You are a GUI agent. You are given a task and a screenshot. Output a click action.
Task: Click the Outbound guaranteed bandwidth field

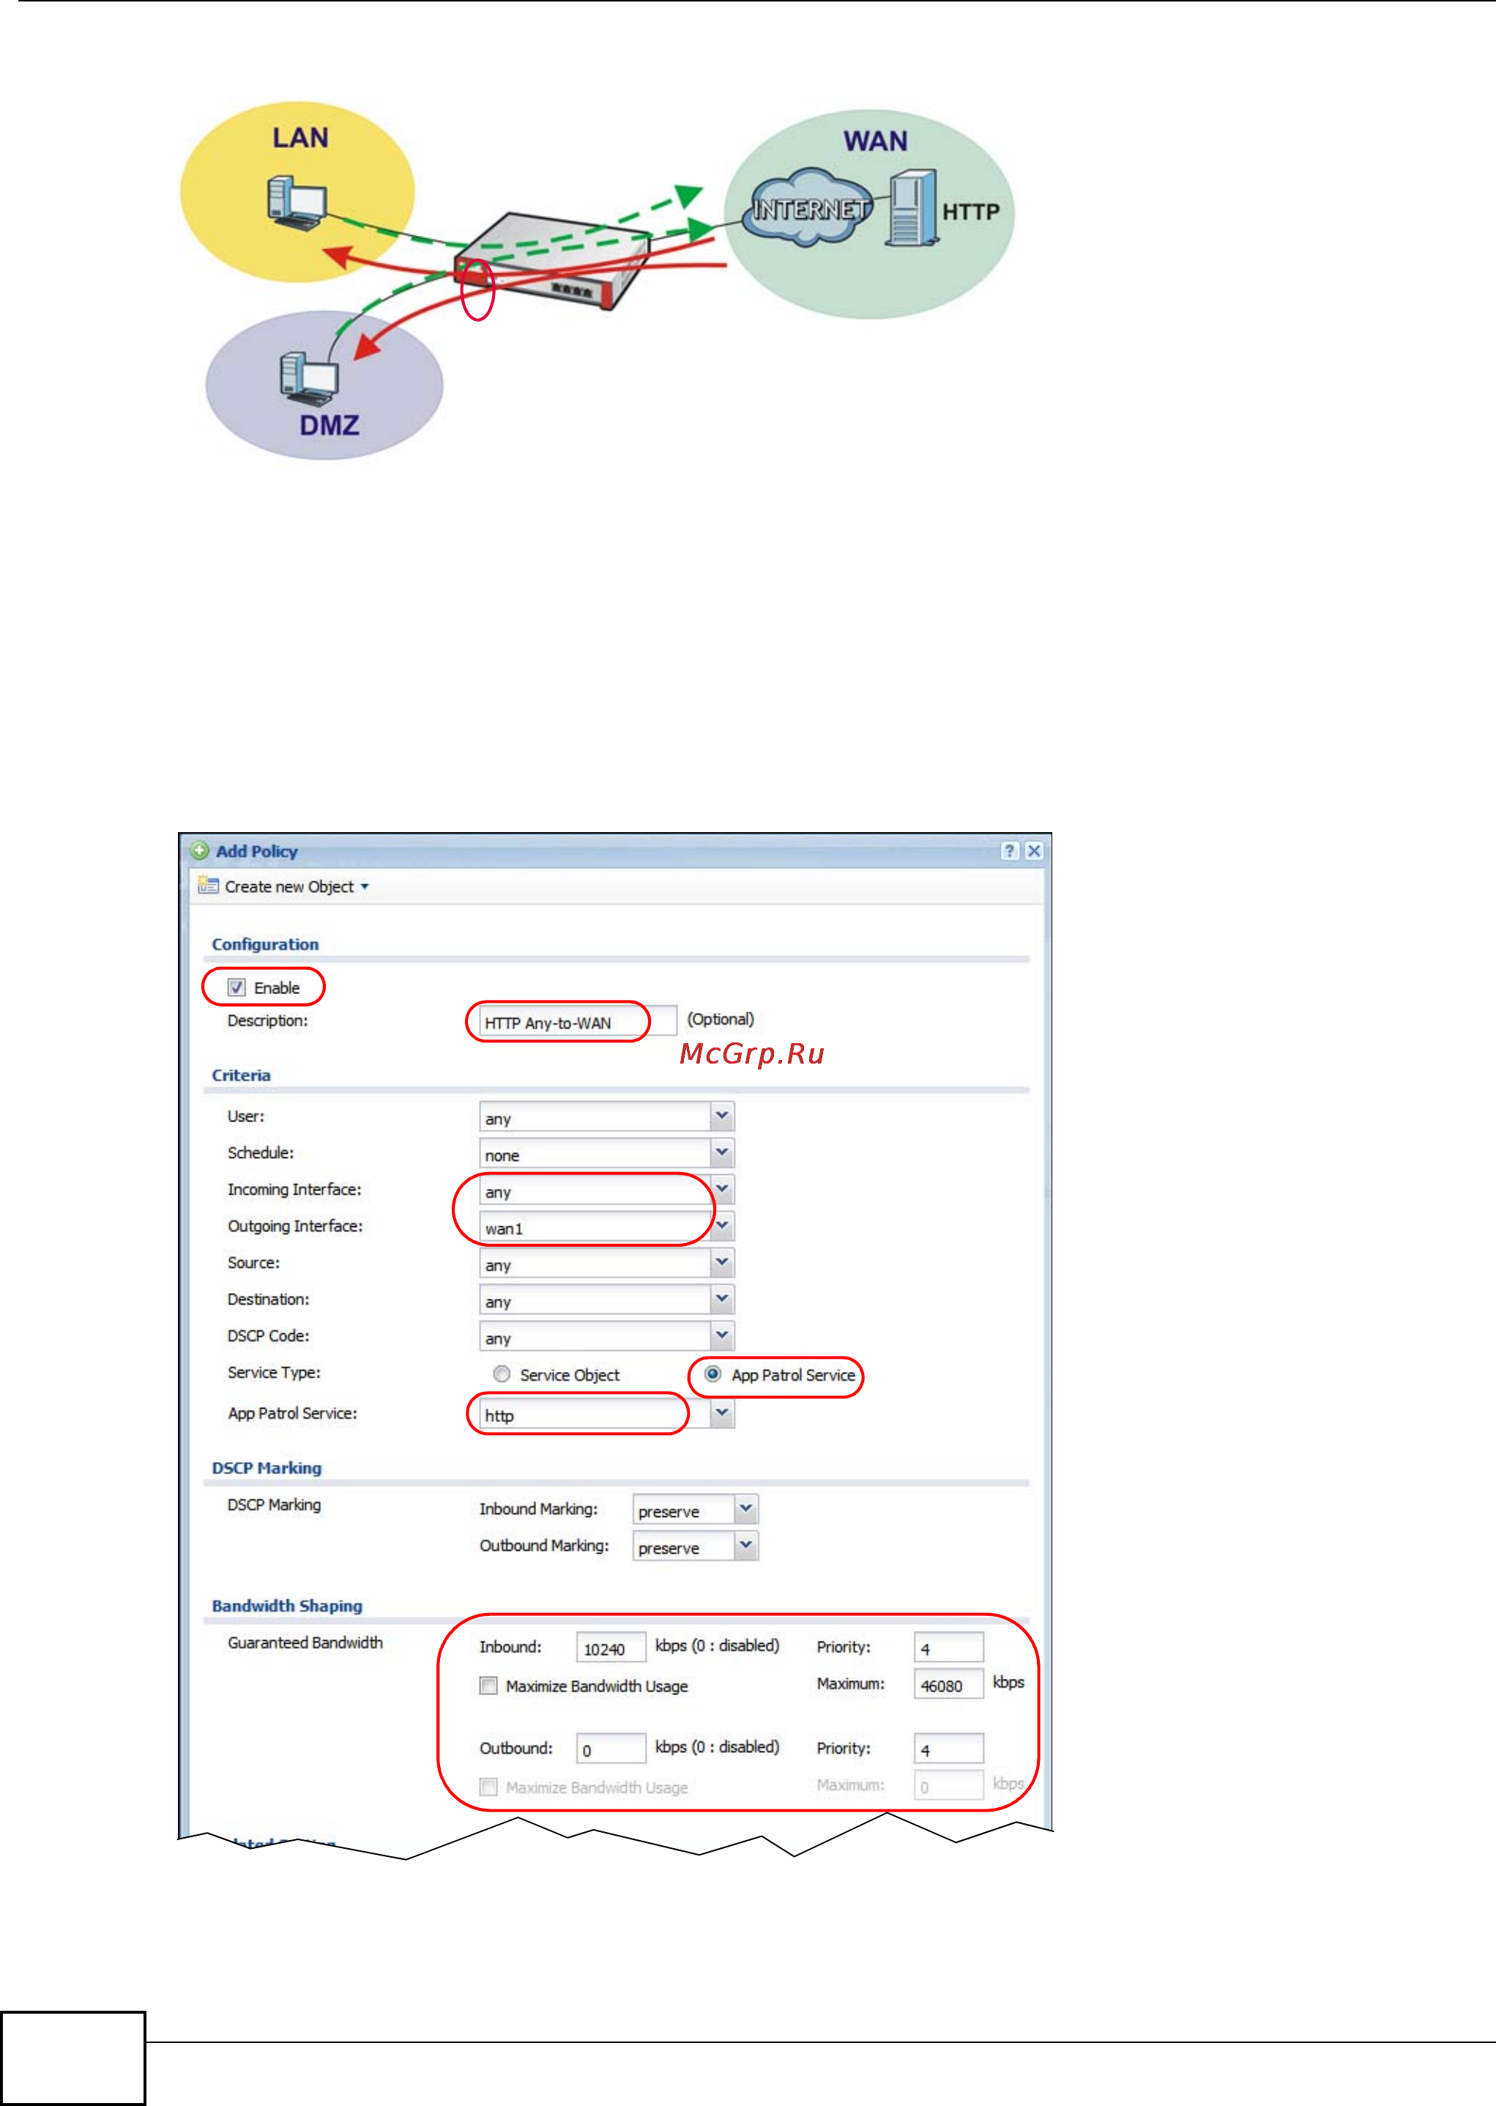coord(611,1749)
